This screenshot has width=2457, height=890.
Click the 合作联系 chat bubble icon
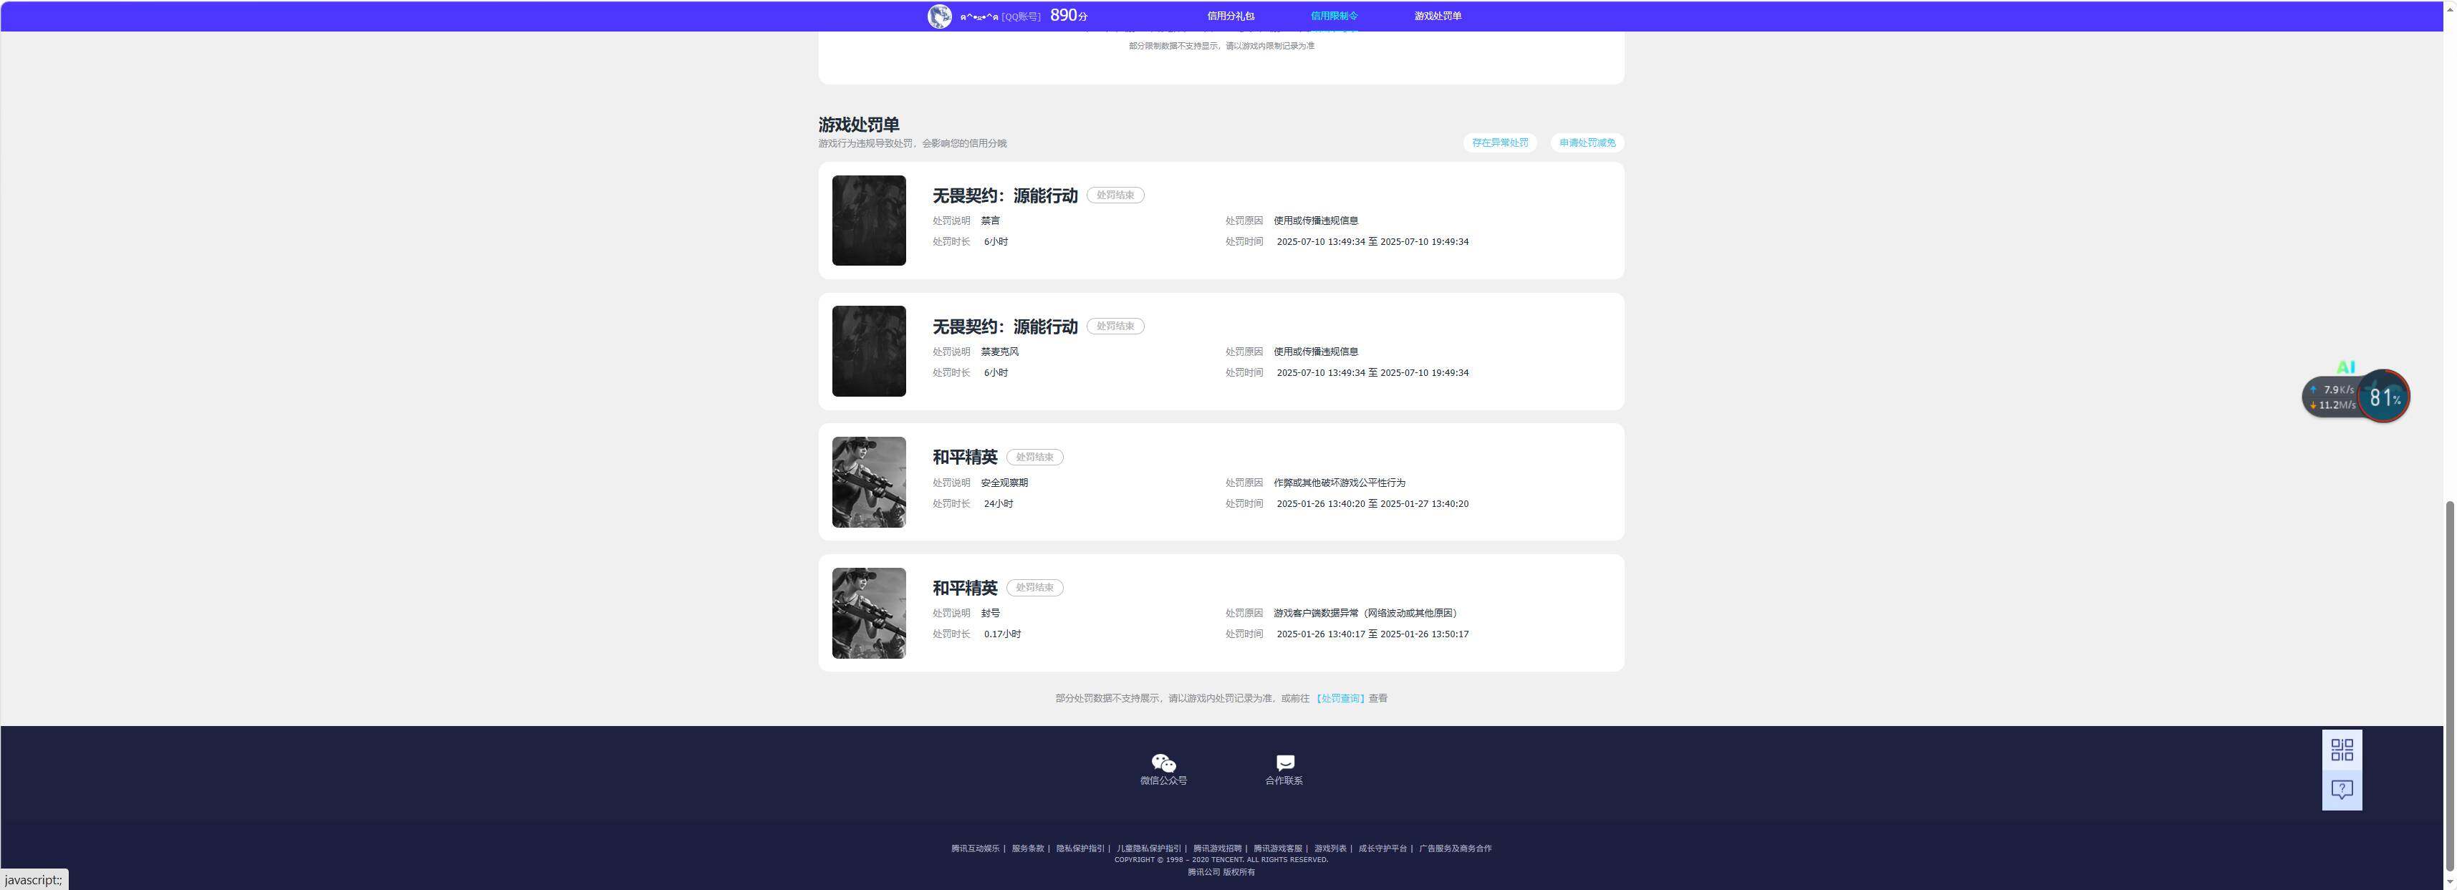[x=1285, y=763]
